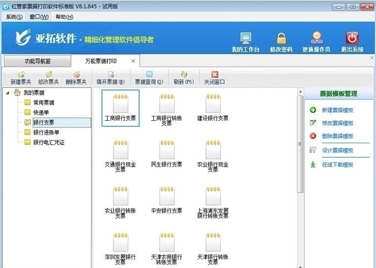Click the 新建票据模板 link

[337, 110]
